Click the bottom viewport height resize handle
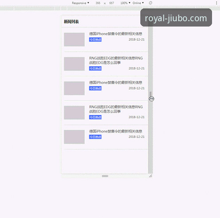The width and height of the screenshot is (220, 218). 105,176
